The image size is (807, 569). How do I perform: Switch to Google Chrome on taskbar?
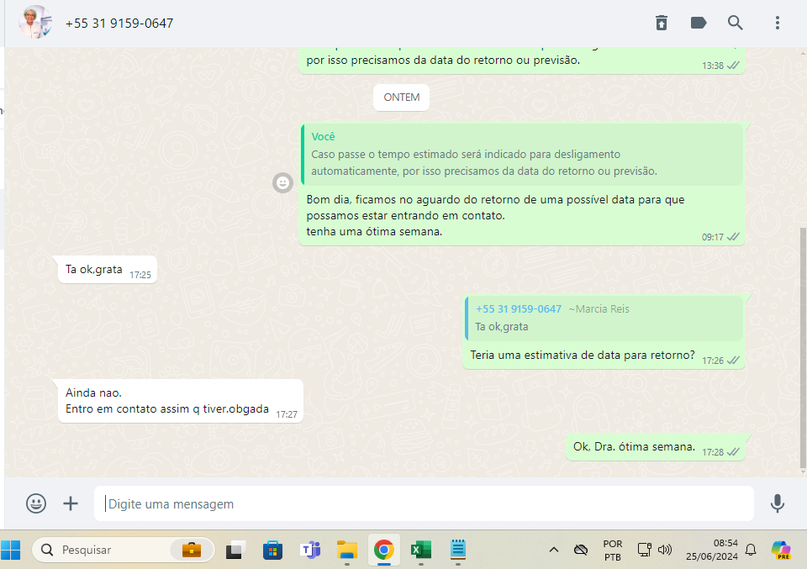384,550
